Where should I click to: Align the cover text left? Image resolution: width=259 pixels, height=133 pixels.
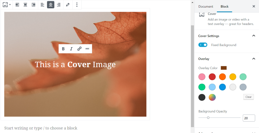42,5
